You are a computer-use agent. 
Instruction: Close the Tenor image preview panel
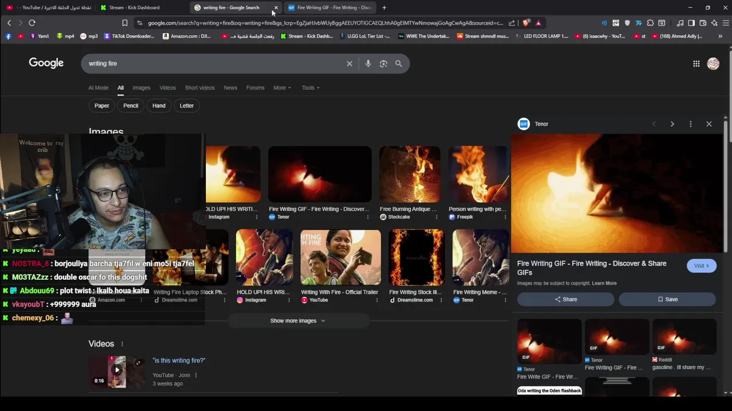click(709, 124)
